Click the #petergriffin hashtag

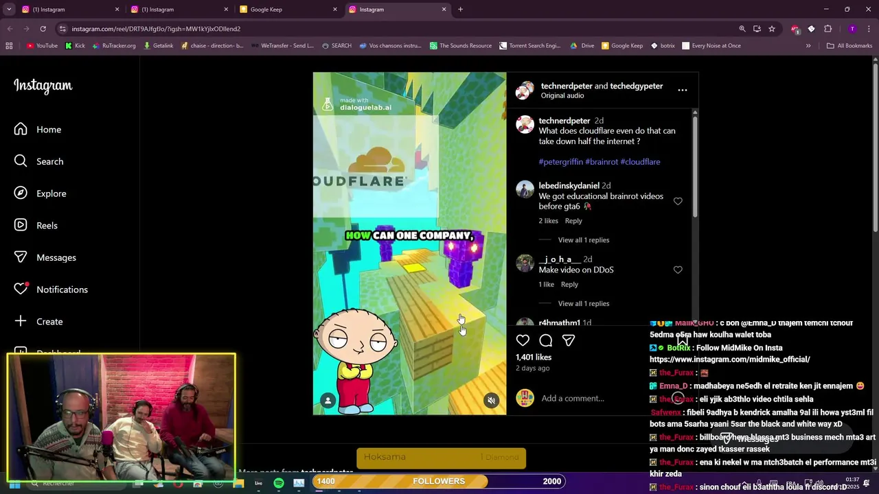(560, 162)
